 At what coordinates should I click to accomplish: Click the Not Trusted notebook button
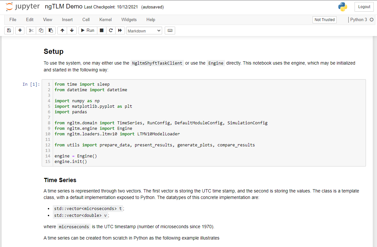tap(324, 20)
